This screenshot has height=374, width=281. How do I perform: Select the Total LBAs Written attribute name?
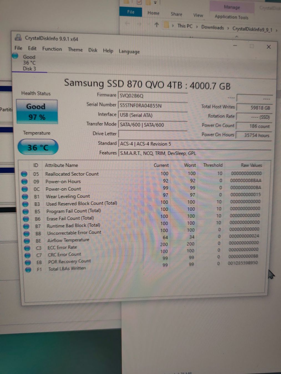67,268
